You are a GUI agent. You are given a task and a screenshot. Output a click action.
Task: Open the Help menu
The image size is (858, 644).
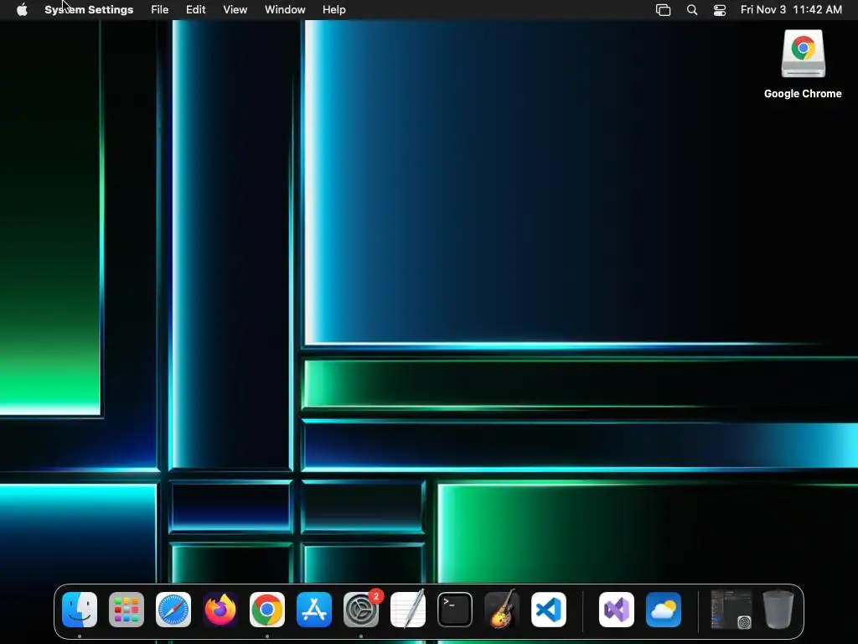pos(333,10)
